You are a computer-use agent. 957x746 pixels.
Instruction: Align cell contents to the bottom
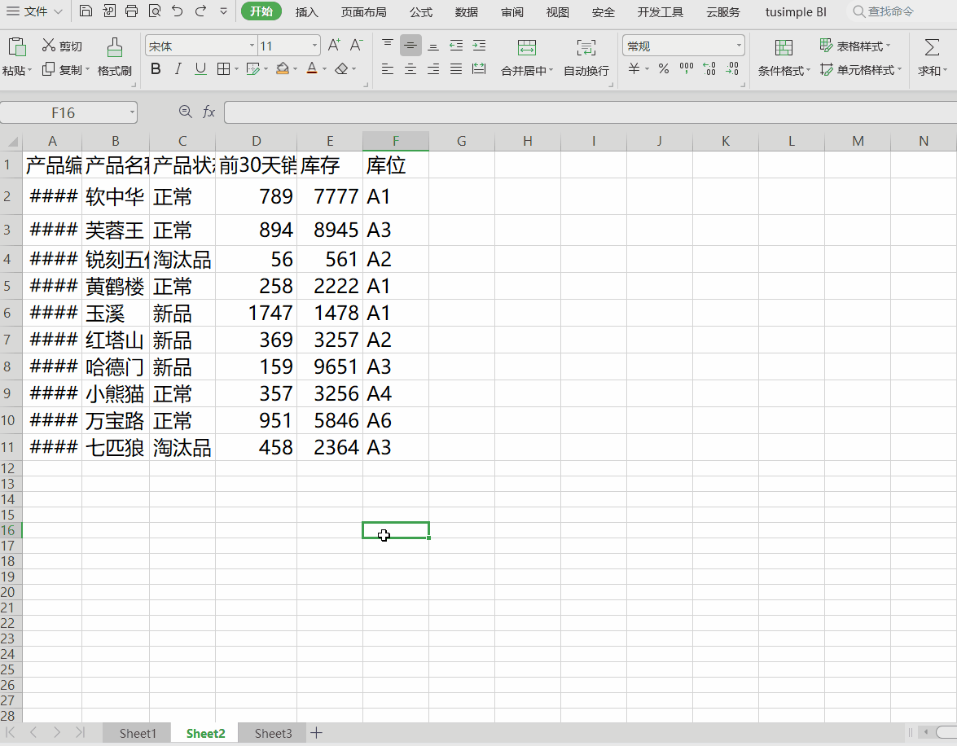433,46
